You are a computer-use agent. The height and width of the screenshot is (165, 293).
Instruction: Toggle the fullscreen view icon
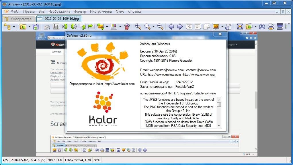click(x=240, y=27)
